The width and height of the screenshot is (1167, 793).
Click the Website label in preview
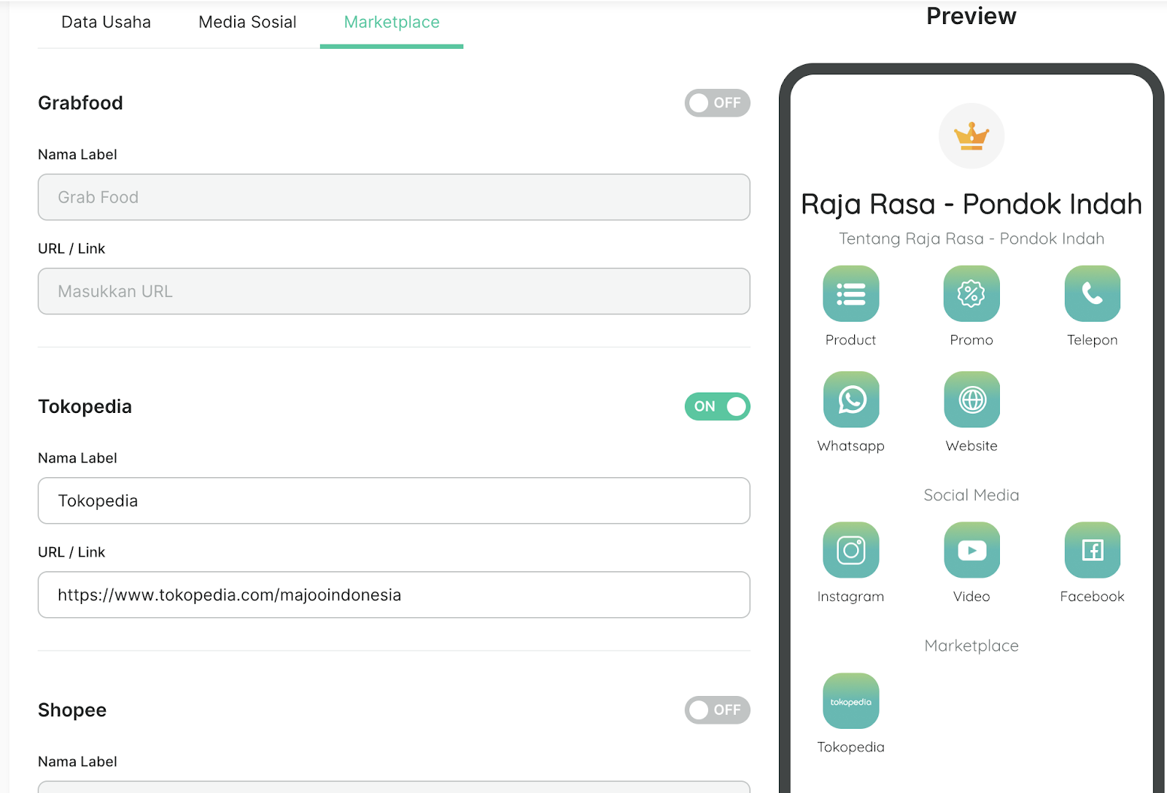(x=972, y=446)
